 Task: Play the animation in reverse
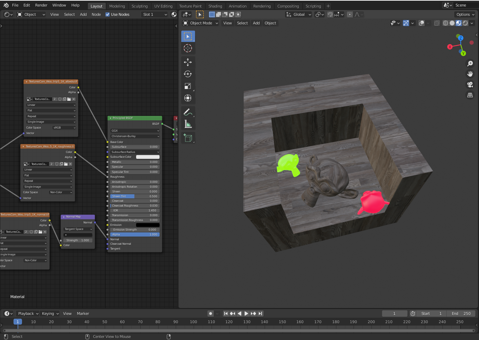point(239,314)
